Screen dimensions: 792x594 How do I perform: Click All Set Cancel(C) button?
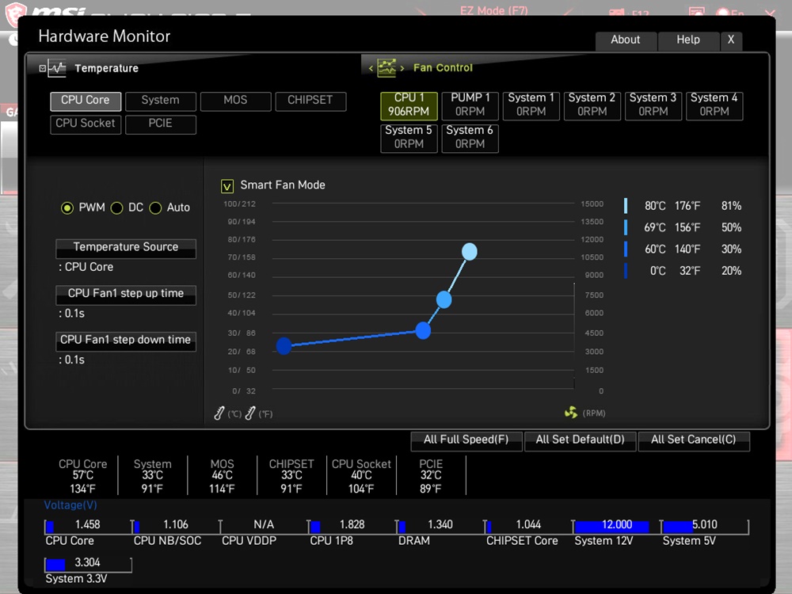(x=694, y=440)
